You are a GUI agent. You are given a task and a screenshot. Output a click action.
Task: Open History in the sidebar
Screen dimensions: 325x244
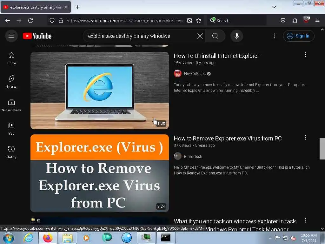pos(11,152)
